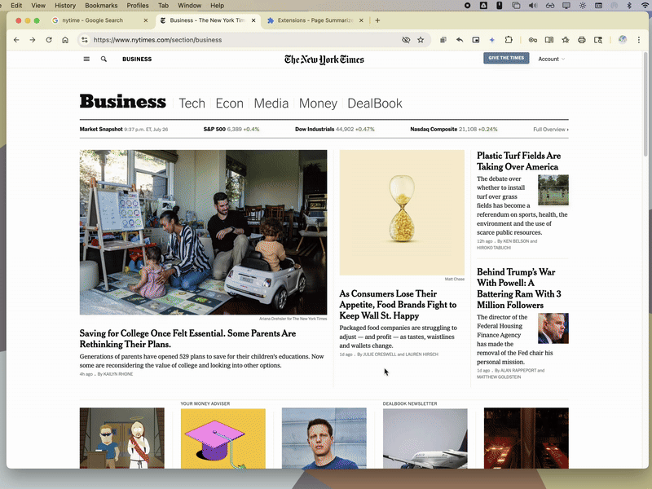Toggle the crossed-eye tracking protection icon

pos(406,40)
